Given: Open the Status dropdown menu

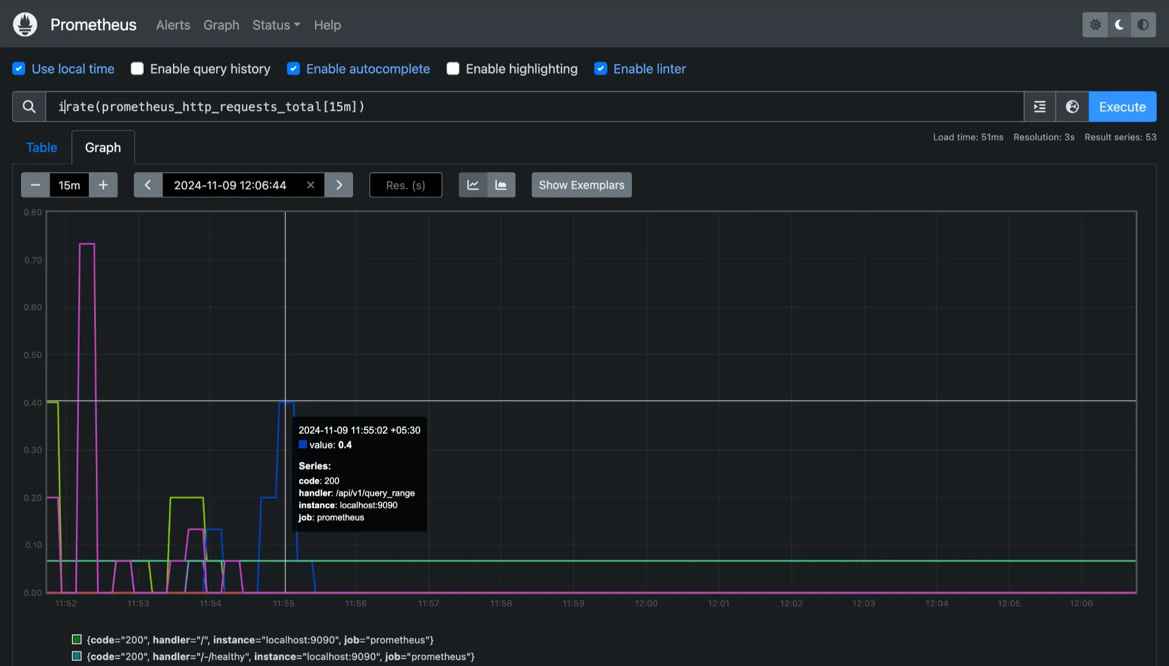Looking at the screenshot, I should [x=276, y=25].
